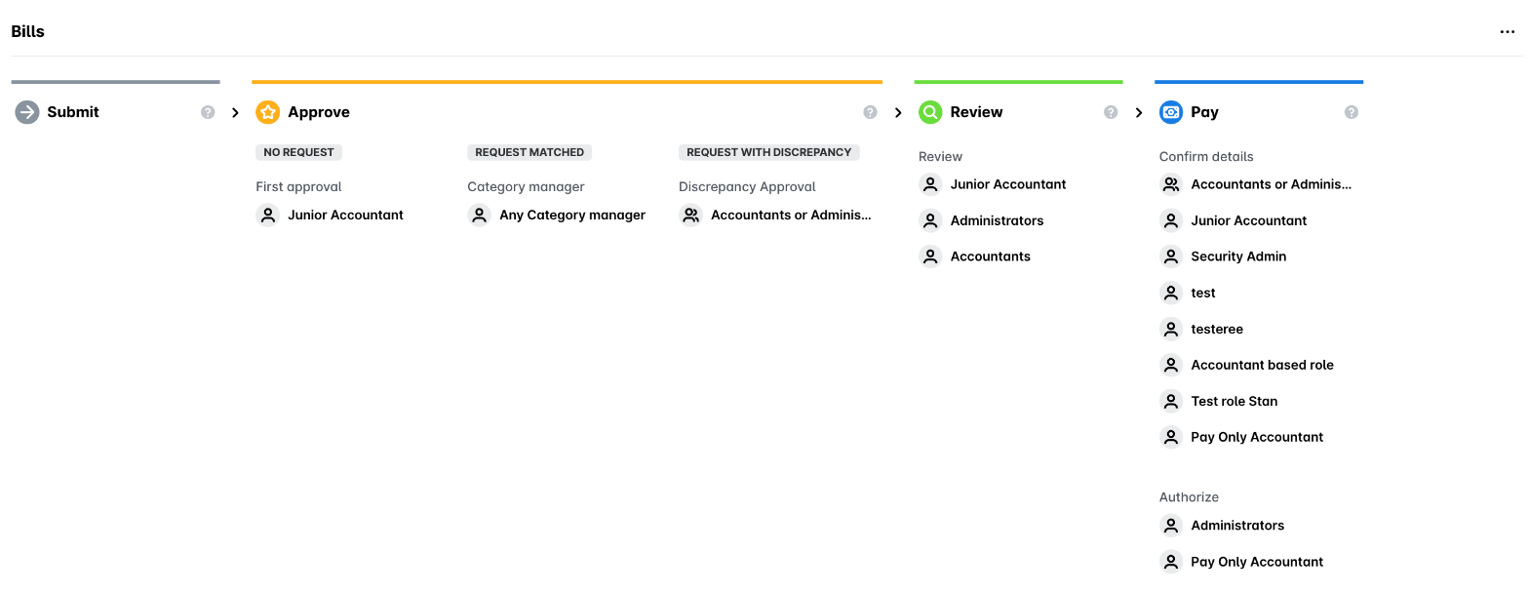Click the person icon next to Security Admin
1529x592 pixels.
1171,257
